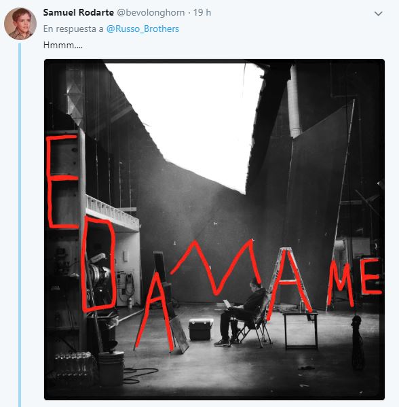The height and width of the screenshot is (407, 399).
Task: Click the 'En respuesta a' reply label
Action: (73, 29)
